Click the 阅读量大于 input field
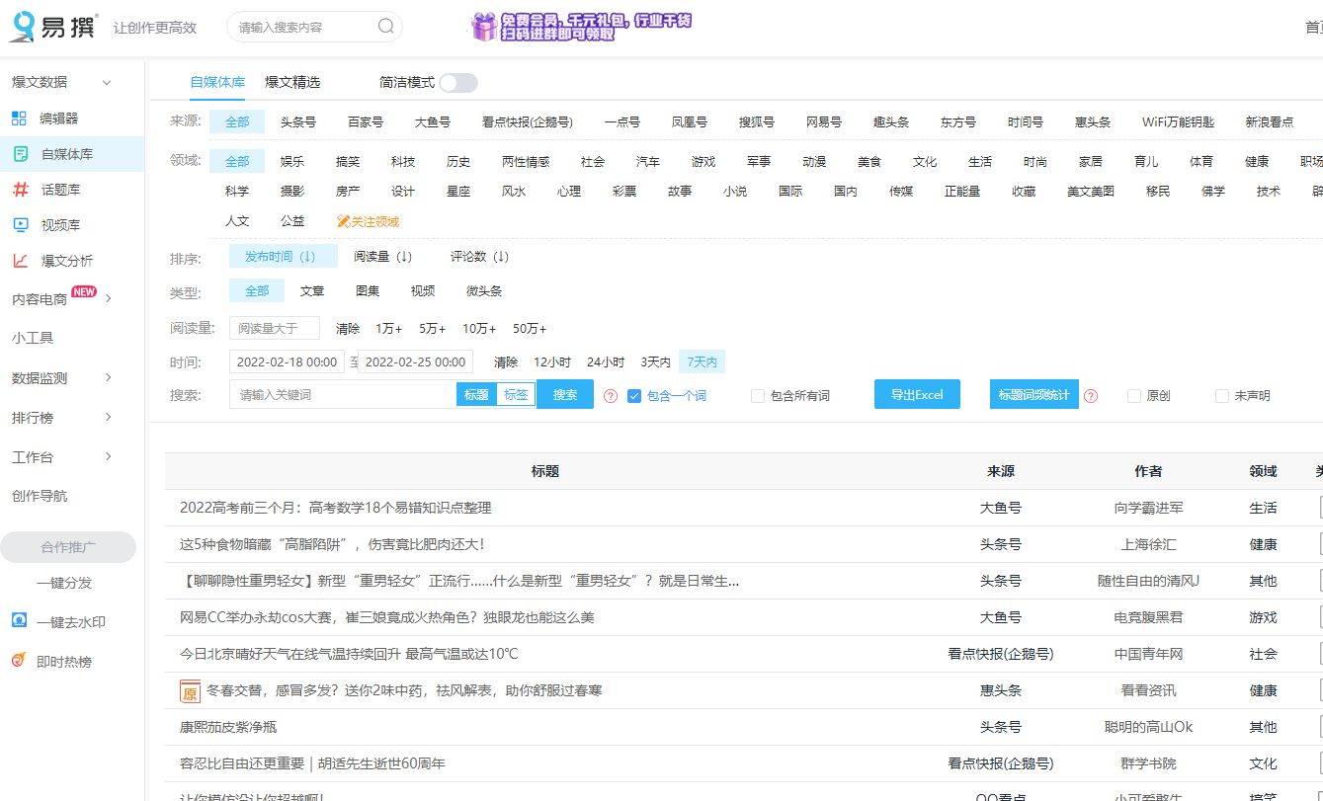The width and height of the screenshot is (1323, 801). click(x=275, y=327)
